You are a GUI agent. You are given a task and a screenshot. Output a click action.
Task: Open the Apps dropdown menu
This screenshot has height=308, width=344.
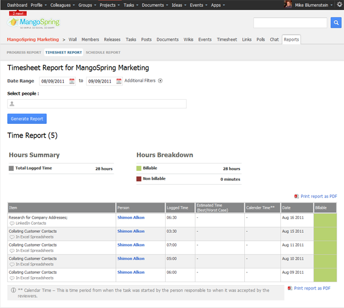point(218,5)
